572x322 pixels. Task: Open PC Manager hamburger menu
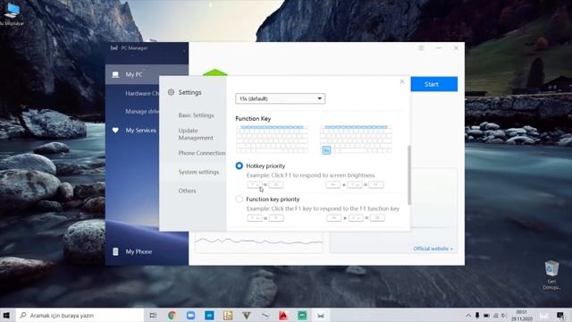click(421, 47)
